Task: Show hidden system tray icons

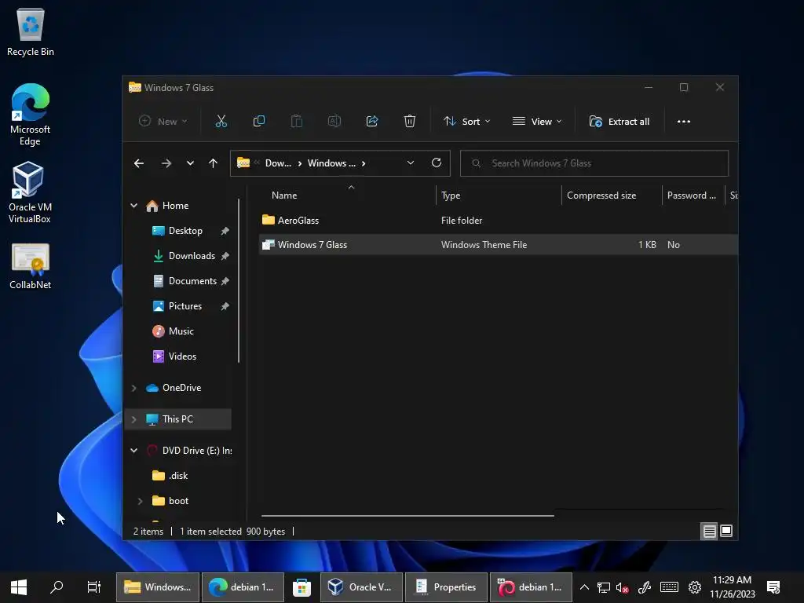Action: [584, 587]
